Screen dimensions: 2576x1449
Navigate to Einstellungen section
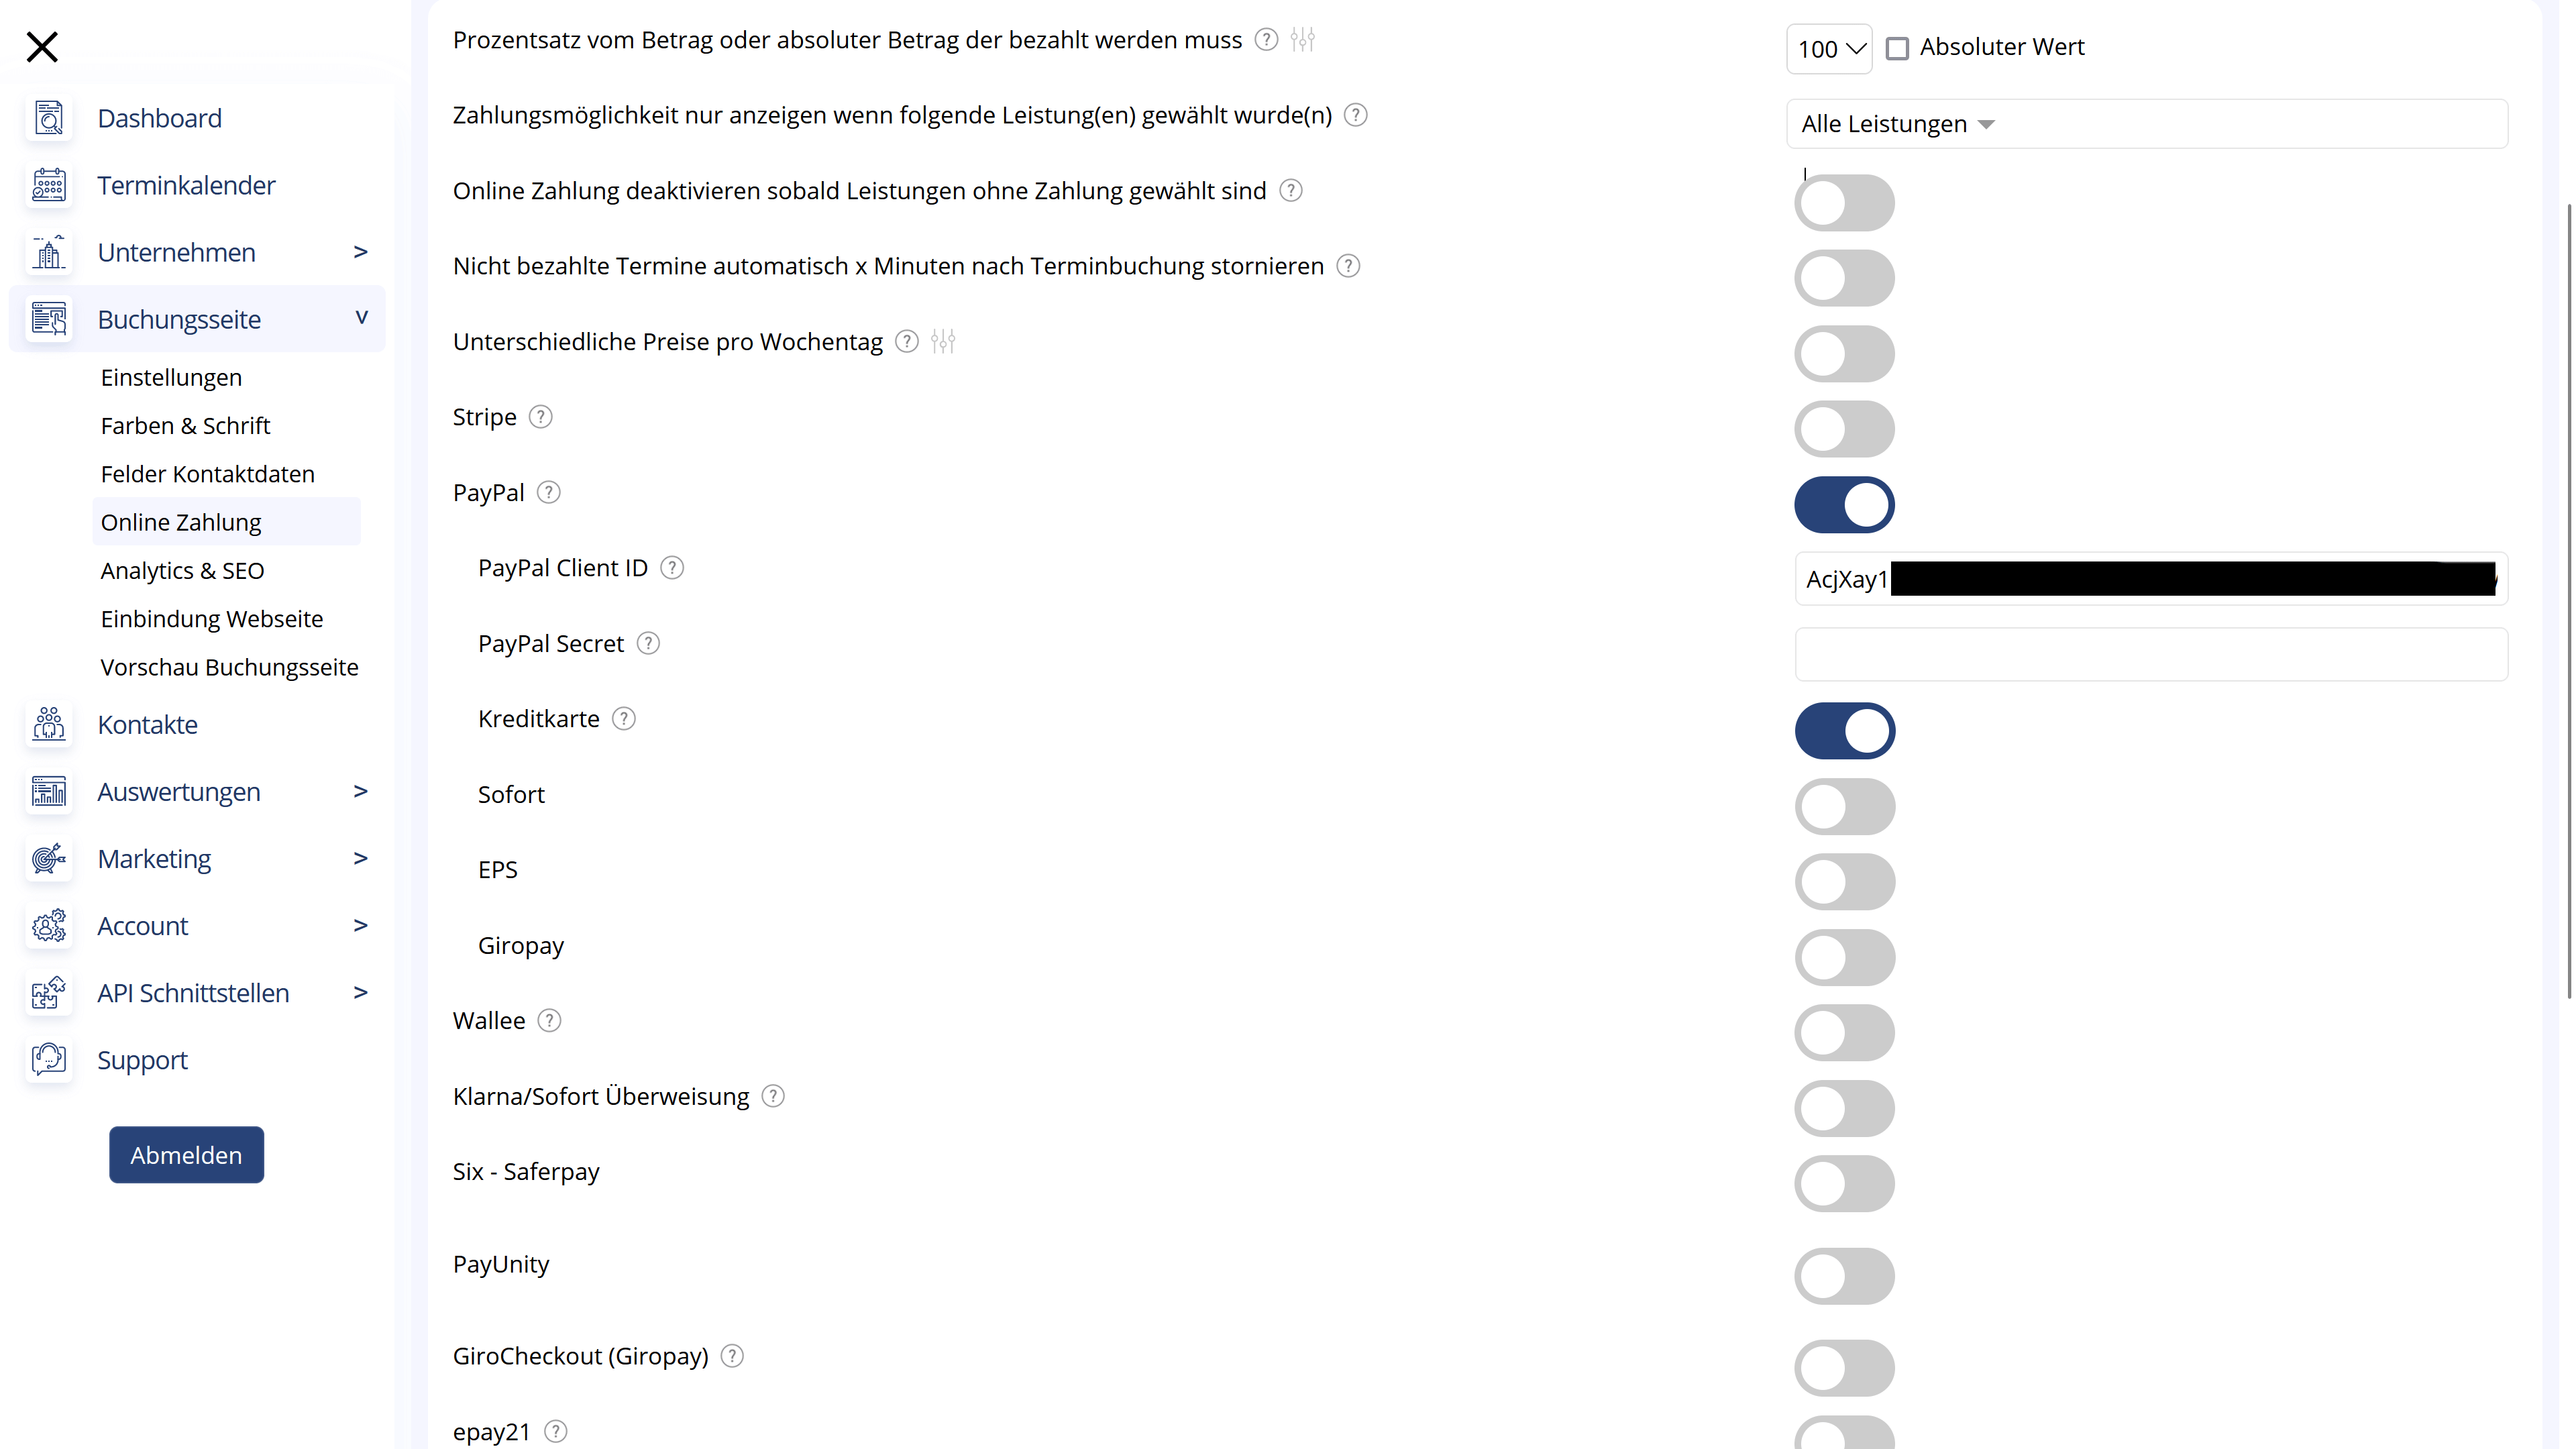pos(172,375)
